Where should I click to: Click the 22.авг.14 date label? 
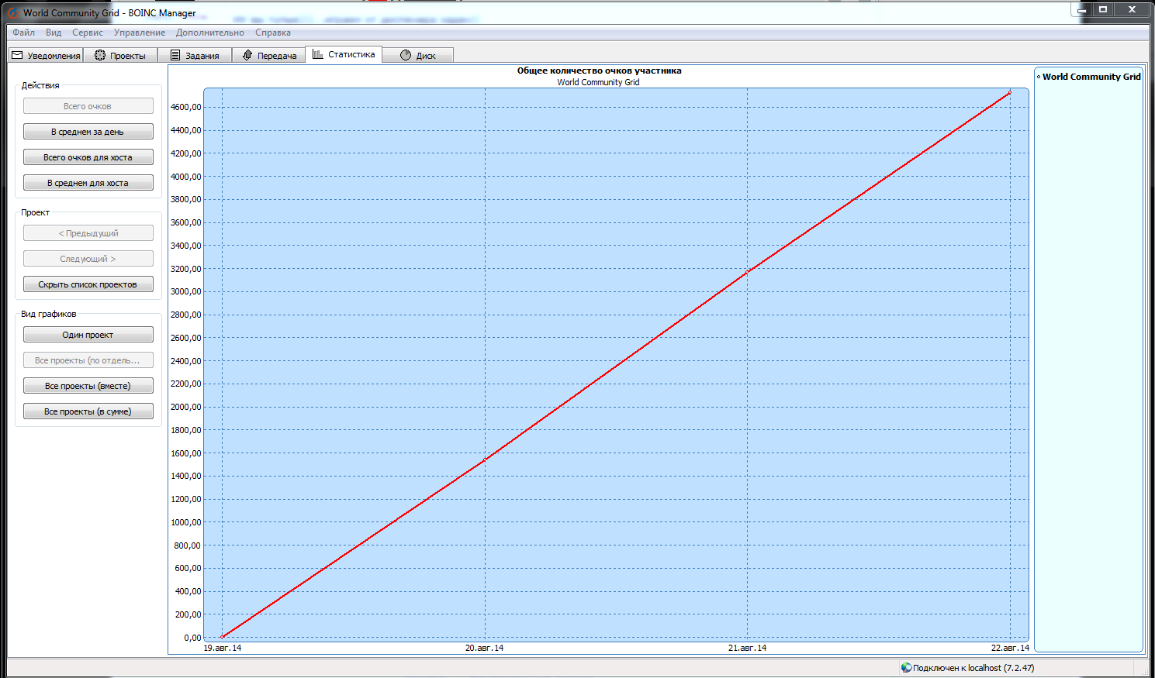[x=1010, y=648]
